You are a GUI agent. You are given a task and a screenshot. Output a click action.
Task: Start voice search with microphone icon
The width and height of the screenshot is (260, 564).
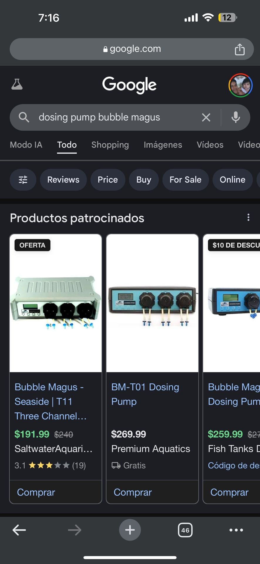click(236, 117)
